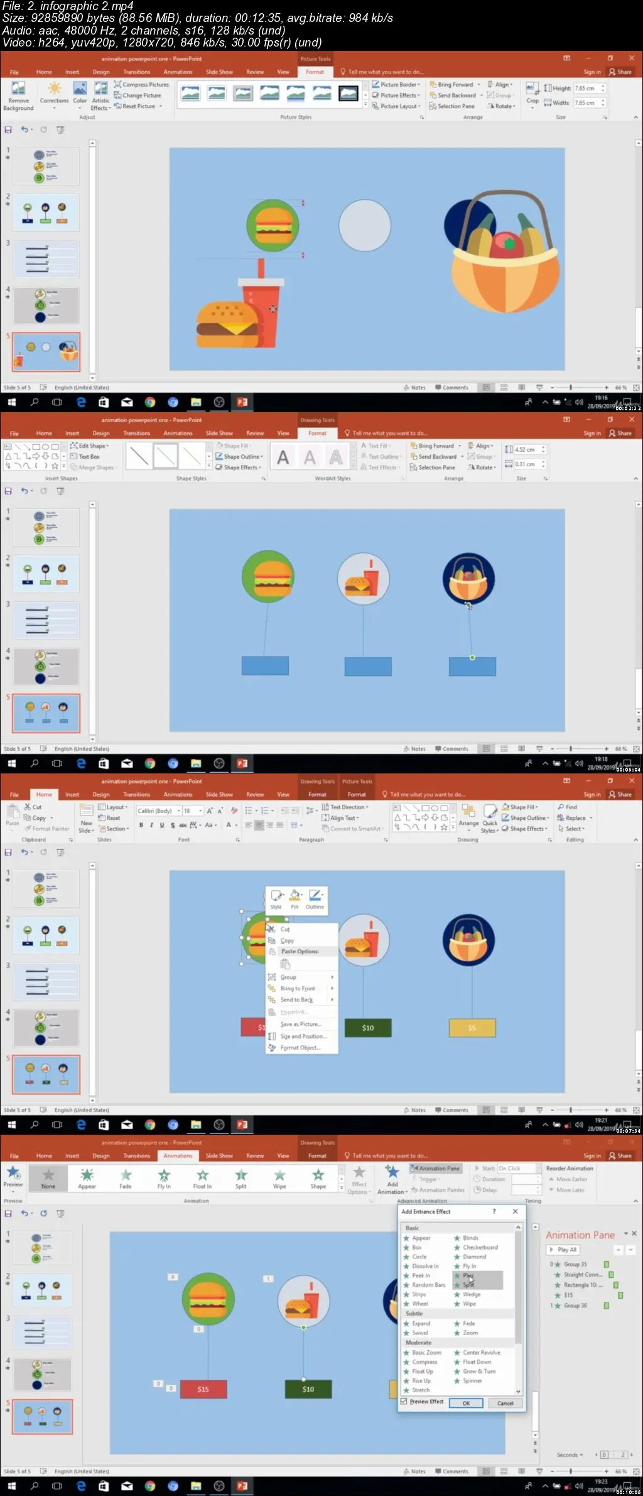This screenshot has width=643, height=1496.
Task: Click the Format Painter brush
Action: 46,829
